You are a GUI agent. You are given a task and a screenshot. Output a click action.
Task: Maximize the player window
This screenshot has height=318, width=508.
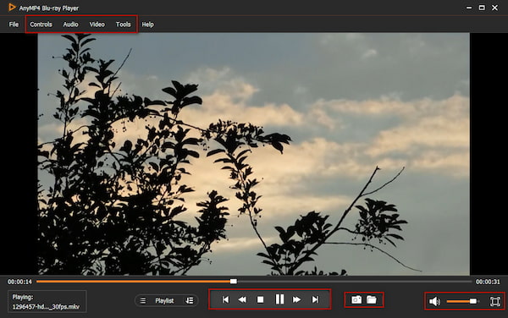(482, 8)
